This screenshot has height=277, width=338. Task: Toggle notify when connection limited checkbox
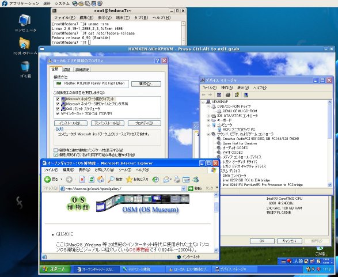[56, 155]
